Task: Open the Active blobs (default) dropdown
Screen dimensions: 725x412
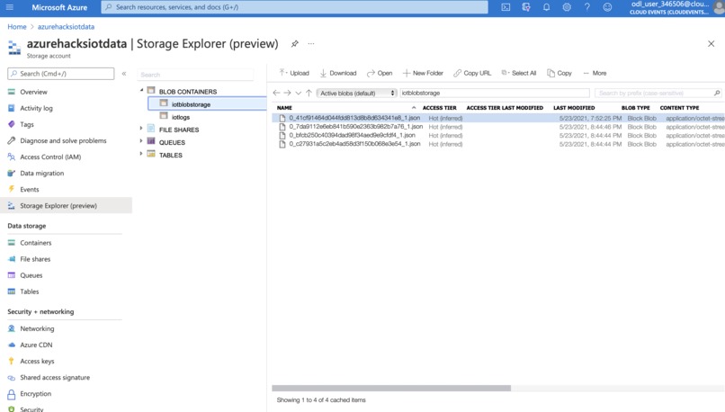Action: [356, 93]
